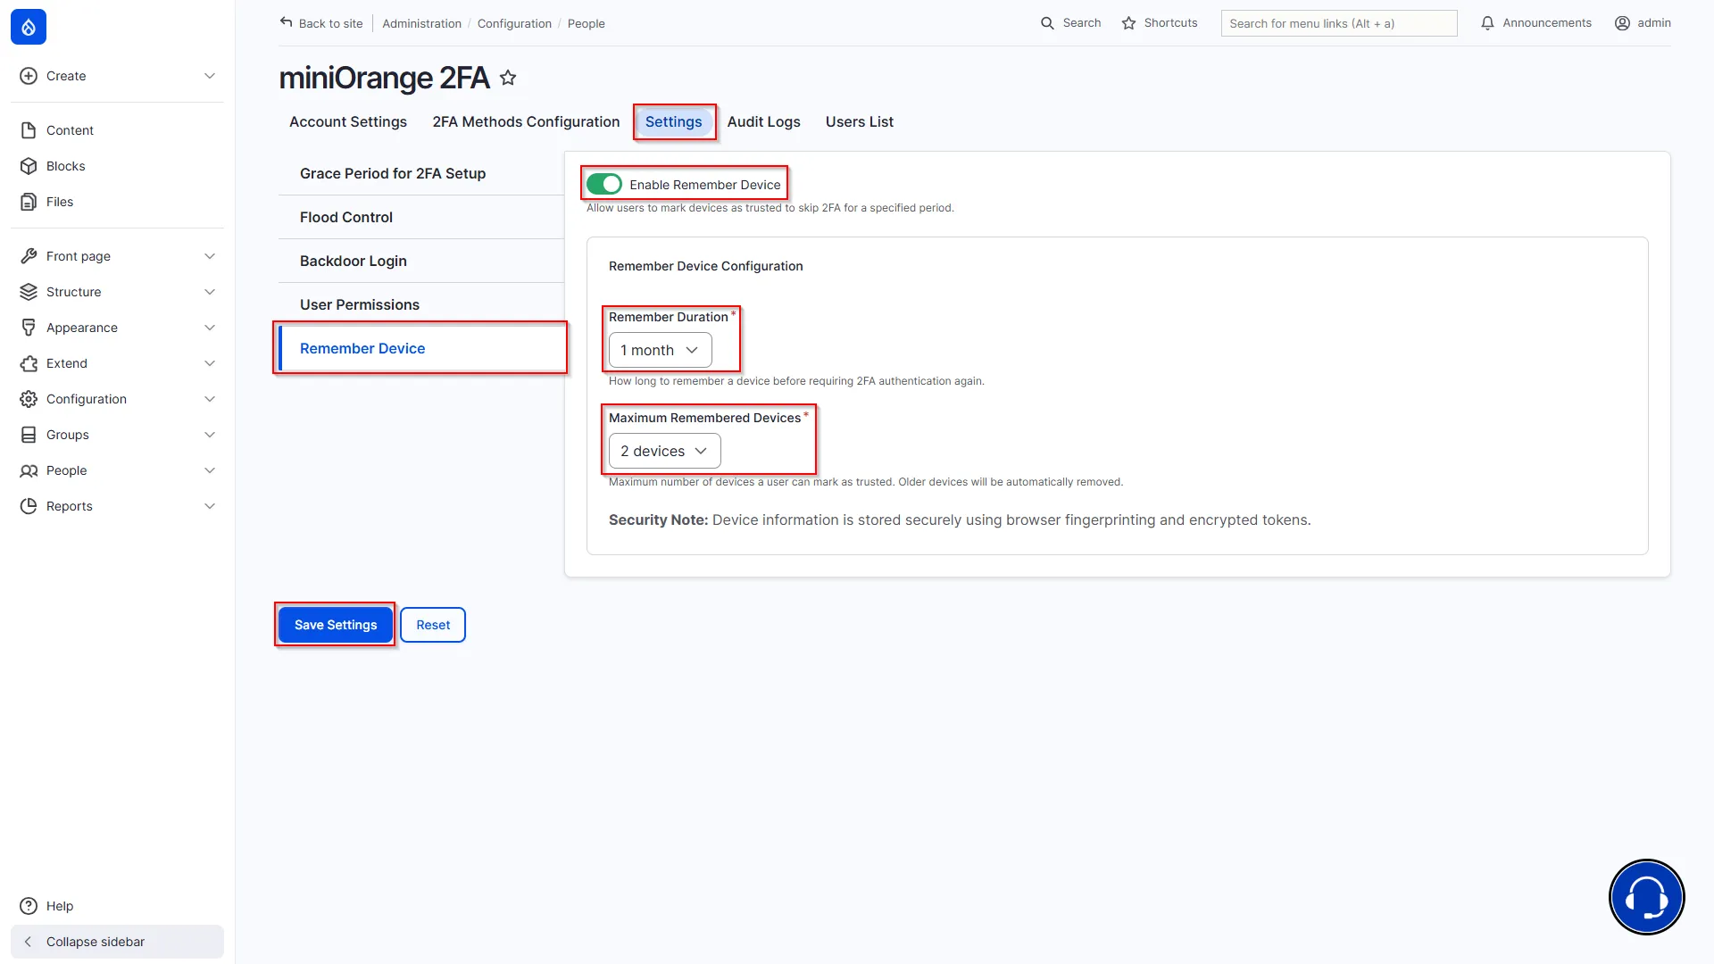Click the Create plus icon
Screen dimensions: 1714x964
[29, 76]
